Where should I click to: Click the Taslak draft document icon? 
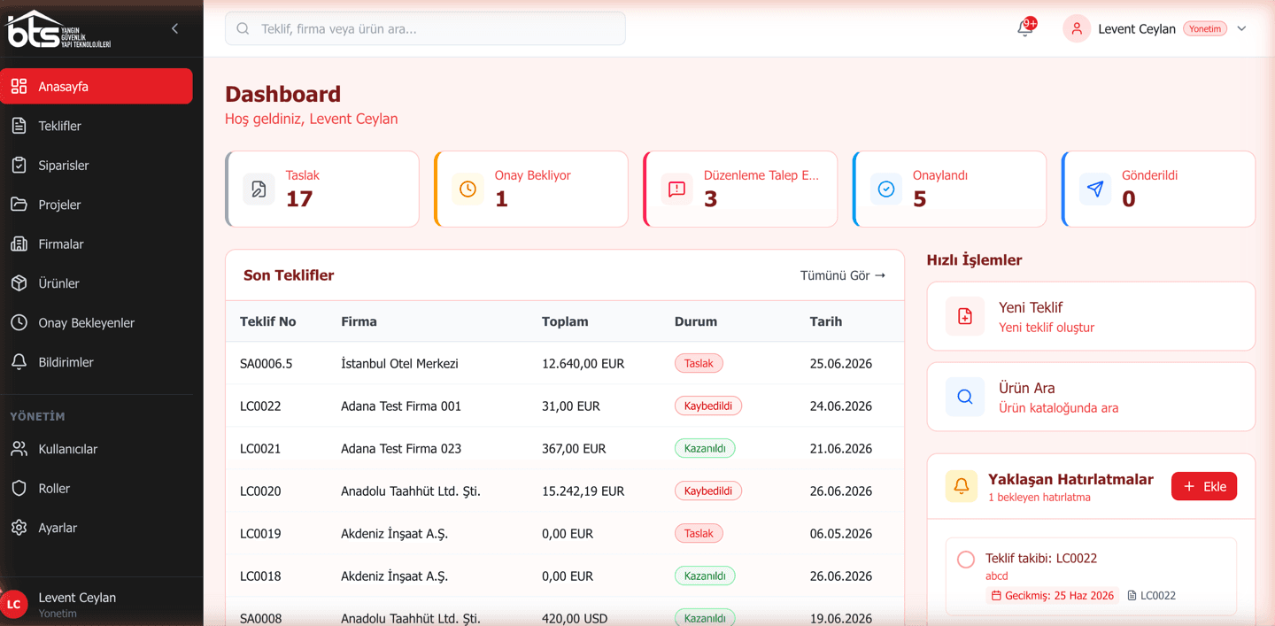(x=259, y=189)
